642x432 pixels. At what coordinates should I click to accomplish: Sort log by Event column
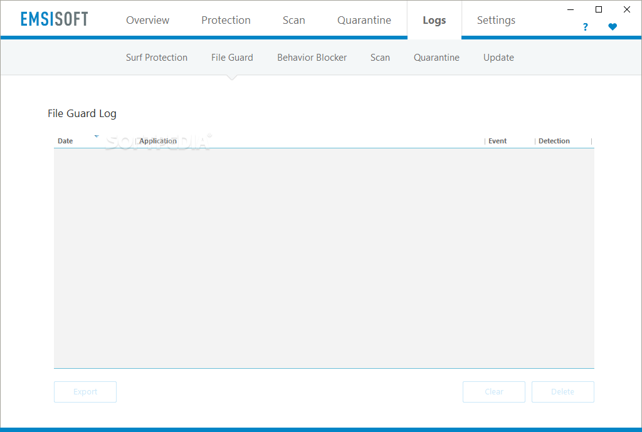click(x=497, y=141)
